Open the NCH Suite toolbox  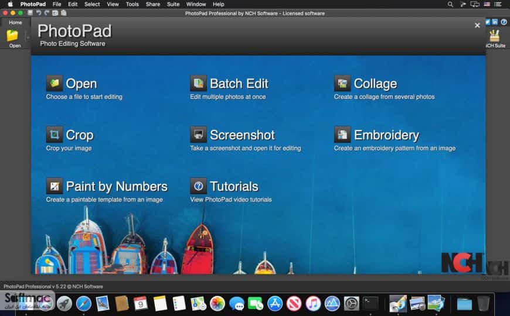pos(495,38)
